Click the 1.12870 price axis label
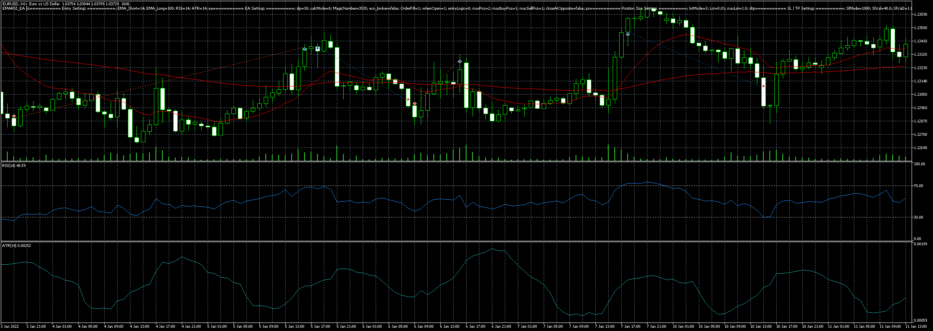 click(x=921, y=121)
